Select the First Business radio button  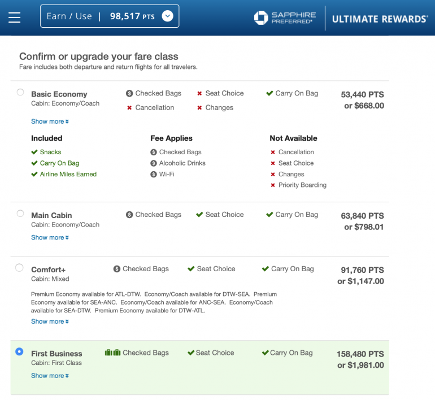point(20,351)
